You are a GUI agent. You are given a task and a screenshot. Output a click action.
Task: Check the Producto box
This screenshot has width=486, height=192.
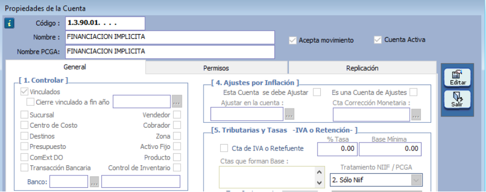tap(177, 157)
